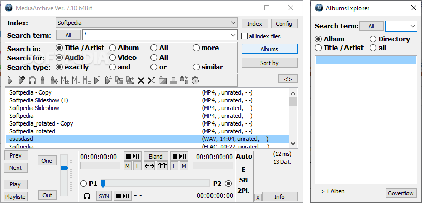Viewport: 422px width, 203px height.
Task: Select Video in the Search for row
Action: tap(123, 57)
